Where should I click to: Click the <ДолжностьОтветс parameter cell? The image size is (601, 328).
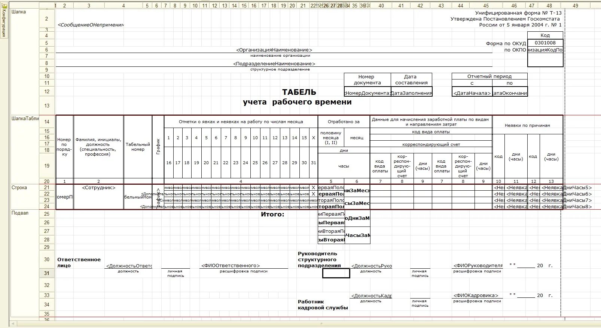[128, 266]
